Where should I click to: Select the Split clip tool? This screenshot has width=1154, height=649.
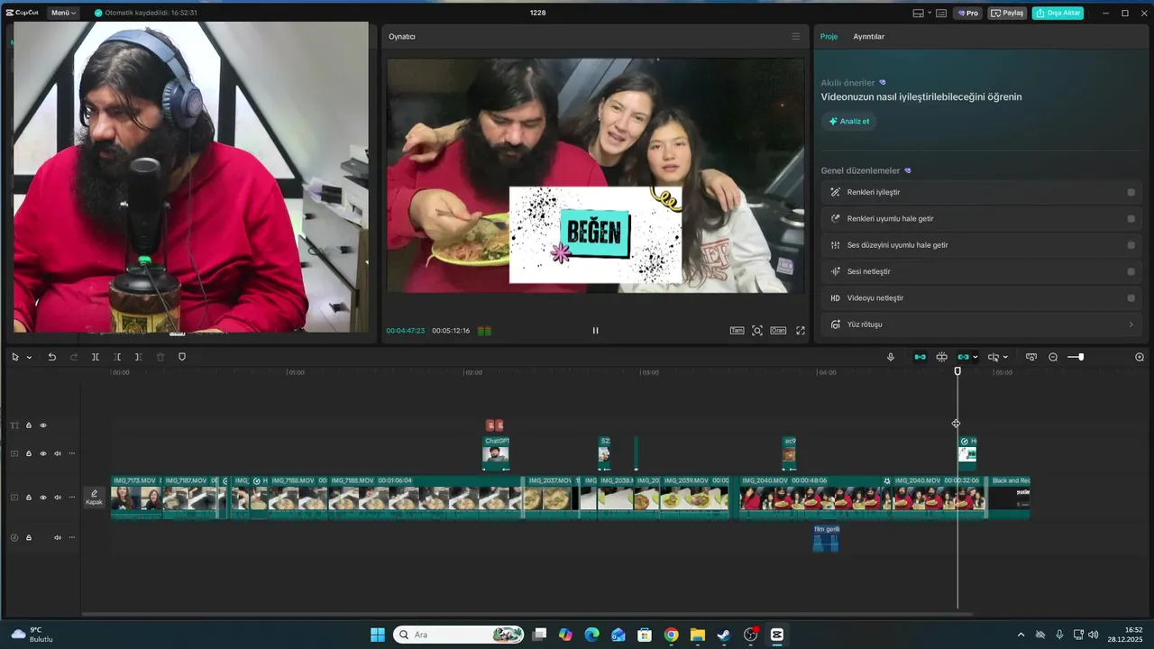pyautogui.click(x=96, y=357)
